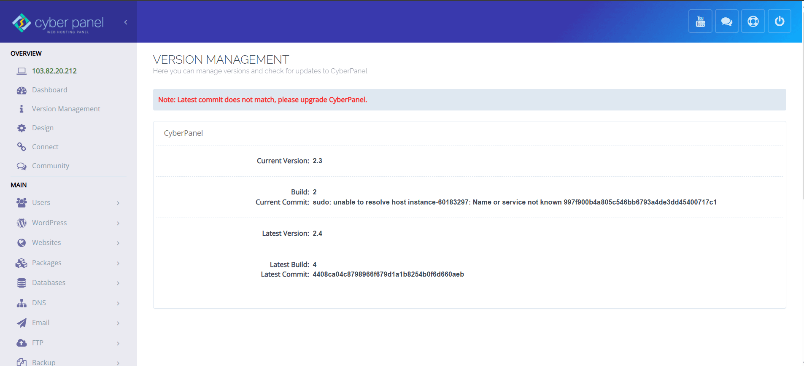Expand the WordPress menu section

click(49, 223)
